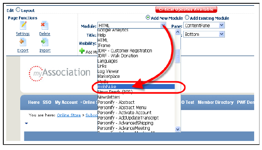Screen dimensions: 262x150
Task: Select Add Existing Module radio option
Action: pos(187,17)
